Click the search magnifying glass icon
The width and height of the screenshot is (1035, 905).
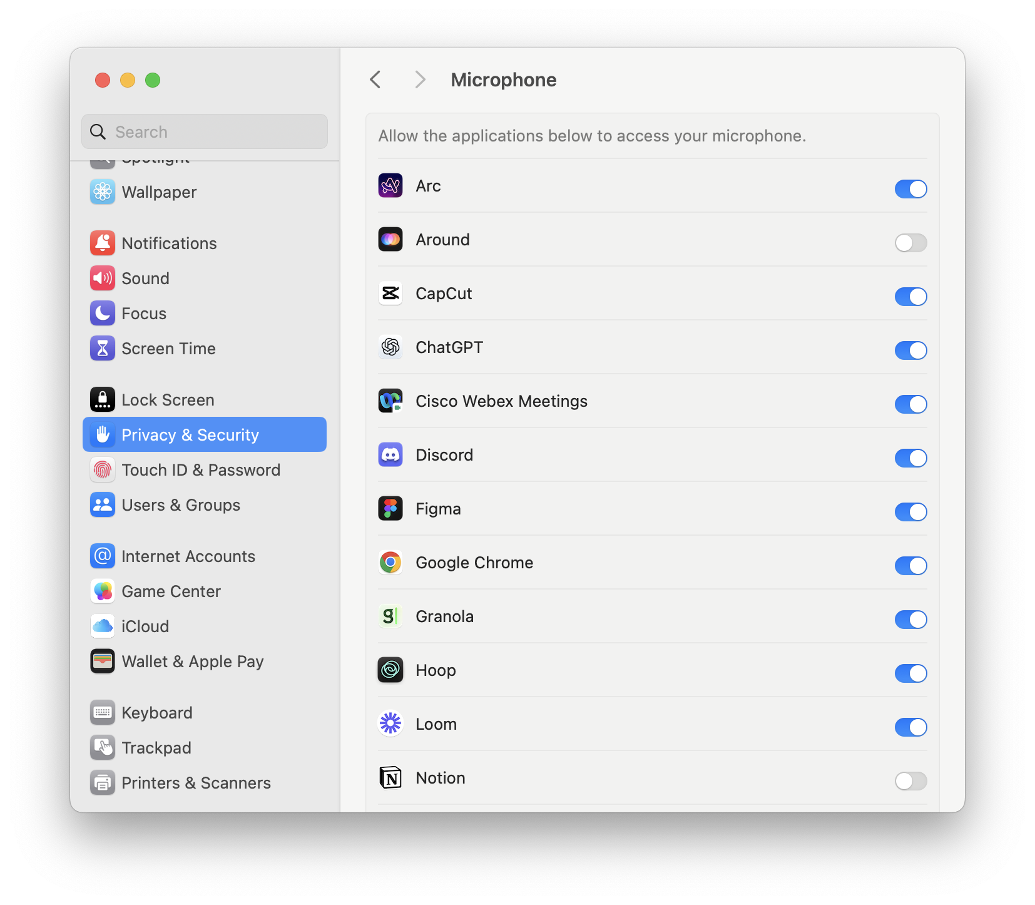coord(98,131)
